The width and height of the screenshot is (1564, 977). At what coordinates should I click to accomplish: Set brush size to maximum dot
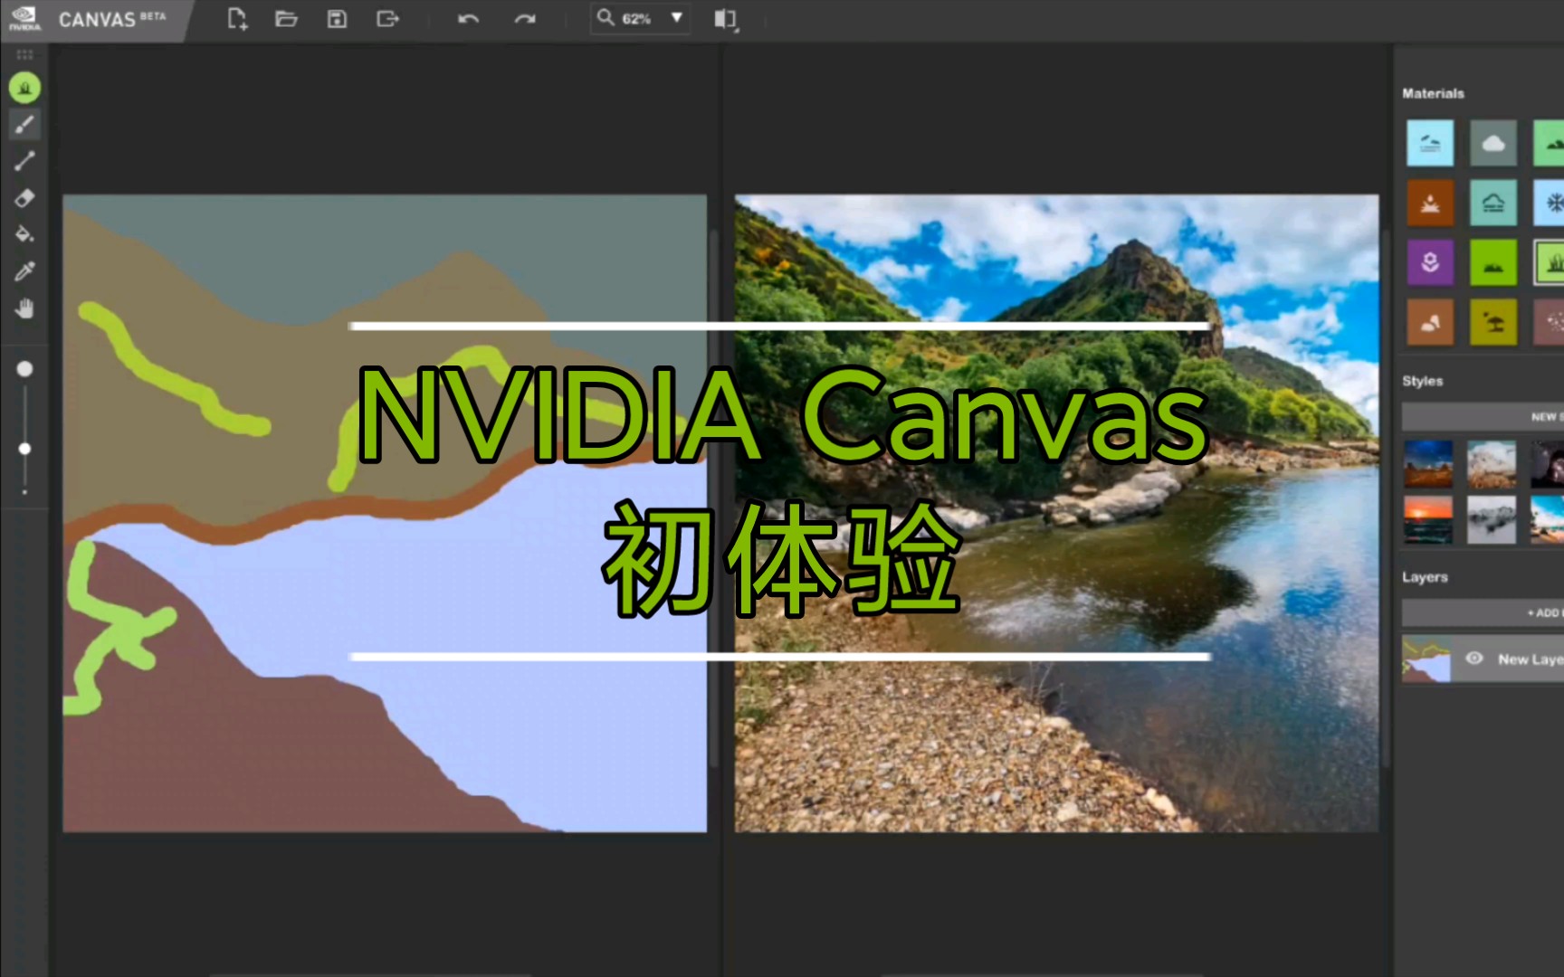coord(24,369)
